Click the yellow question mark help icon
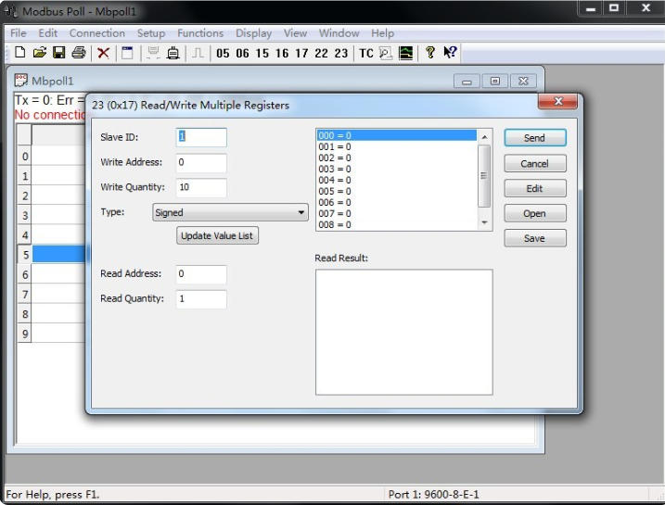665x505 pixels. 430,53
